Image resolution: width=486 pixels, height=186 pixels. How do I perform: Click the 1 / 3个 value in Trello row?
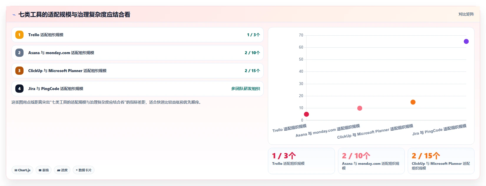pos(253,35)
